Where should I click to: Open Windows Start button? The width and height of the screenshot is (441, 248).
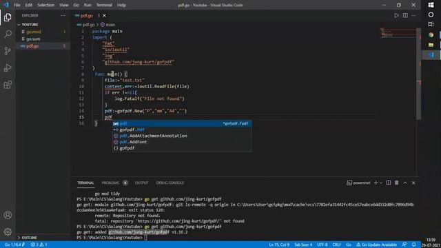click(x=431, y=5)
